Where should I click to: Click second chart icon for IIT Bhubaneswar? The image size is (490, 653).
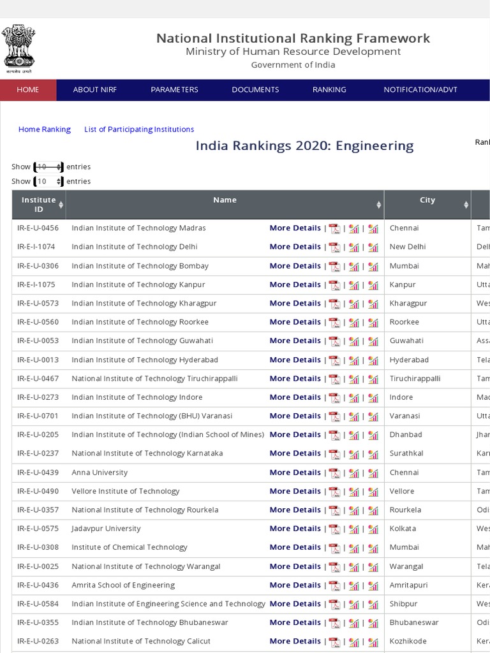pyautogui.click(x=373, y=623)
